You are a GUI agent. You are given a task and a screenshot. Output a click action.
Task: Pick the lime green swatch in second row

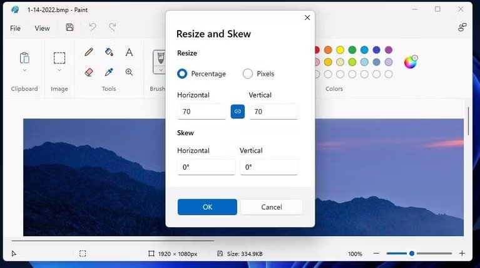click(x=352, y=62)
